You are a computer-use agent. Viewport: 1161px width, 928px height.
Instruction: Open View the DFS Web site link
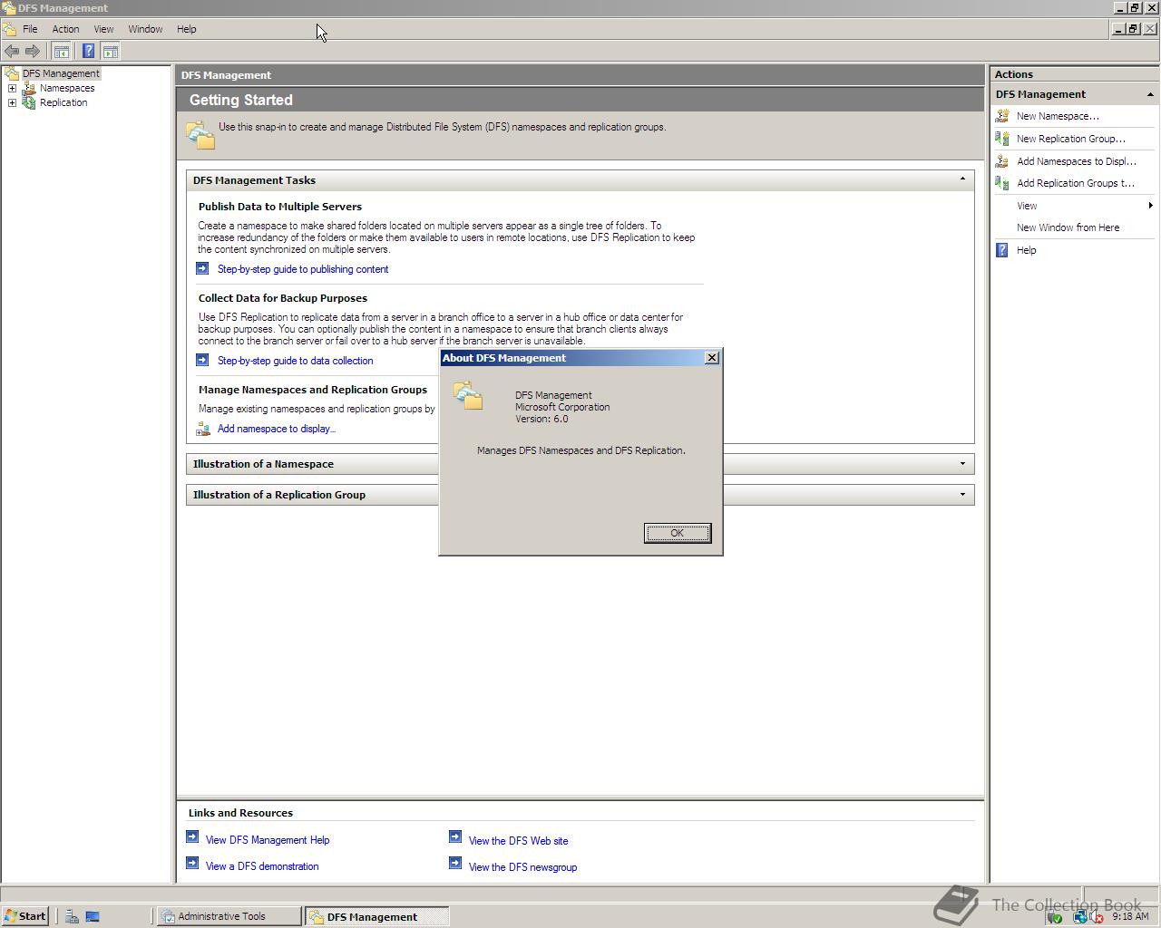click(x=518, y=841)
